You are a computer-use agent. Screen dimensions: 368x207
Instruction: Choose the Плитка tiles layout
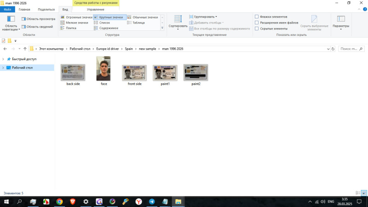click(x=71, y=28)
